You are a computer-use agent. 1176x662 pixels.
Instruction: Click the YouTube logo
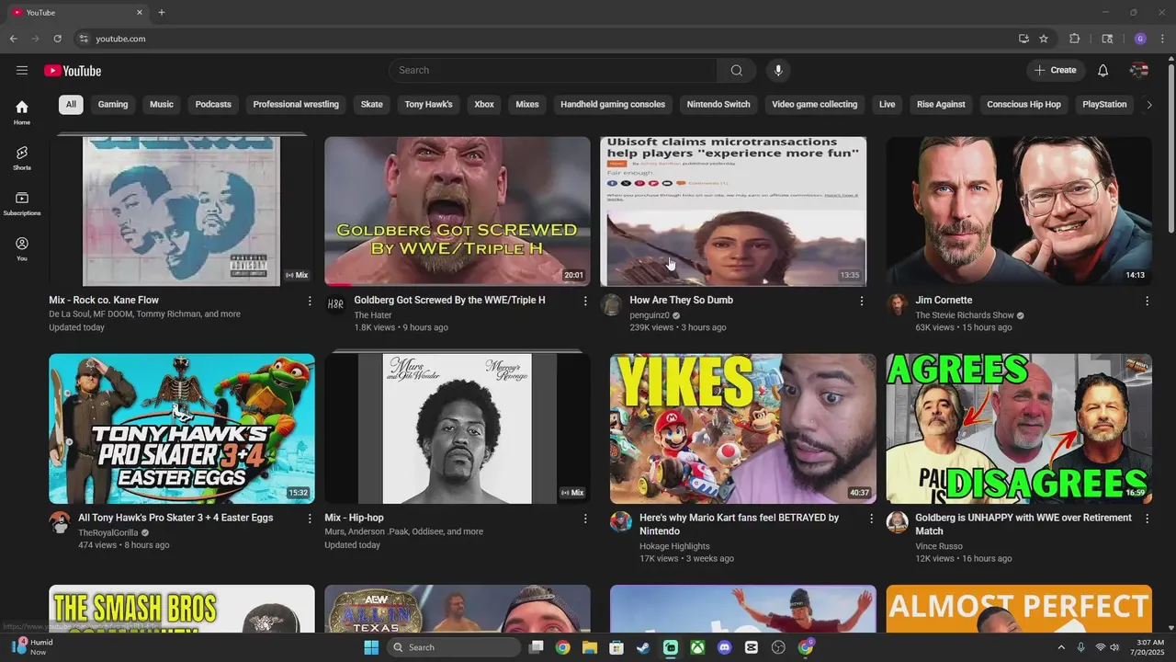tap(73, 71)
